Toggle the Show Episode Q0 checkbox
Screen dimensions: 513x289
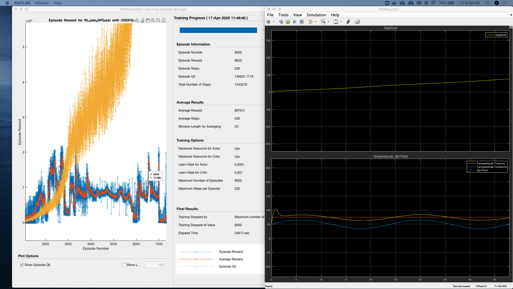click(x=22, y=265)
